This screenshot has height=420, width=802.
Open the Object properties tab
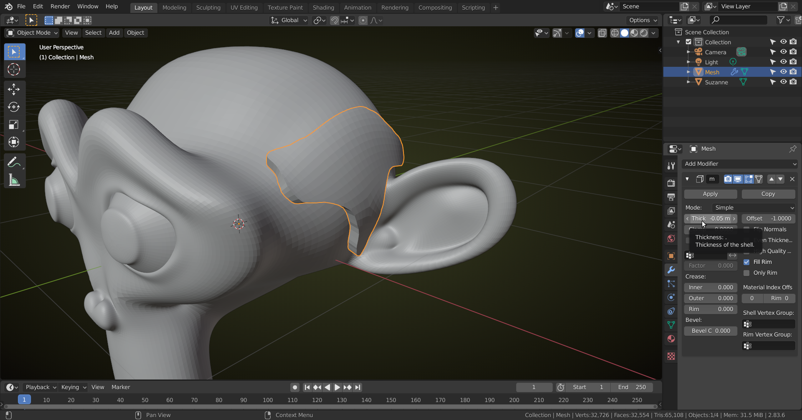[x=671, y=256]
